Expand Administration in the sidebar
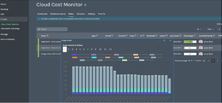Screen dimensions: 222x103 pyautogui.click(x=7, y=39)
